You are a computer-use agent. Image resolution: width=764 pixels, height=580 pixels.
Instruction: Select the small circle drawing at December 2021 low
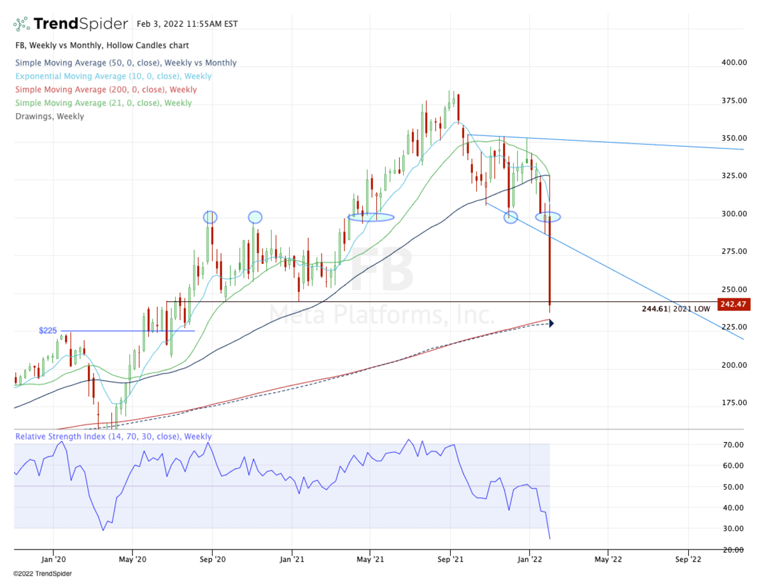pyautogui.click(x=511, y=217)
